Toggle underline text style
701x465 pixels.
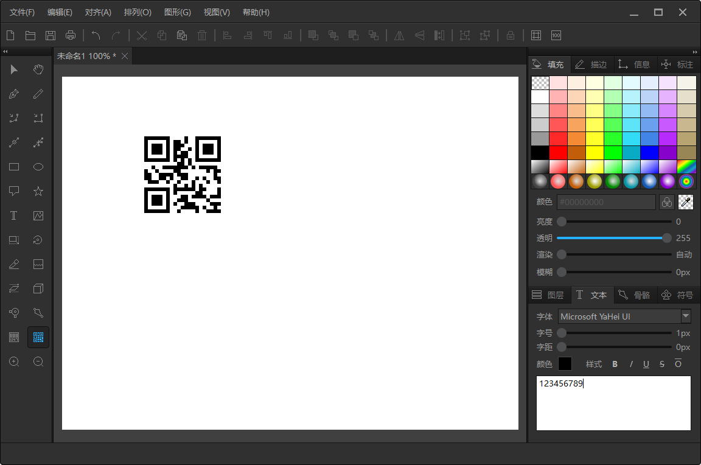click(x=646, y=364)
